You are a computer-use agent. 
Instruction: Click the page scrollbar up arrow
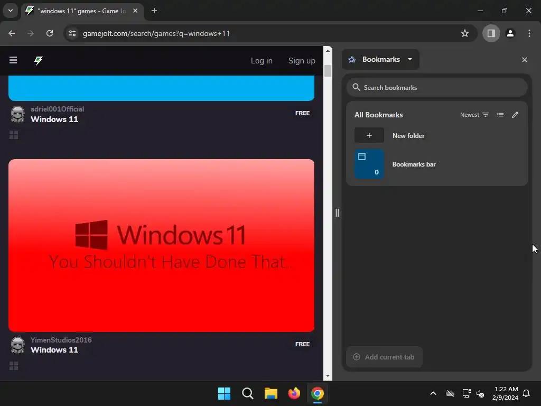328,51
